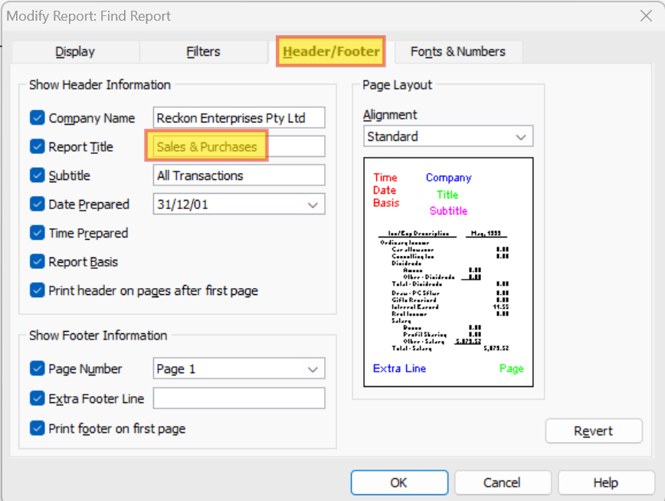Uncheck the Time Prepared checkbox
Viewport: 665px width, 501px height.
pos(38,233)
